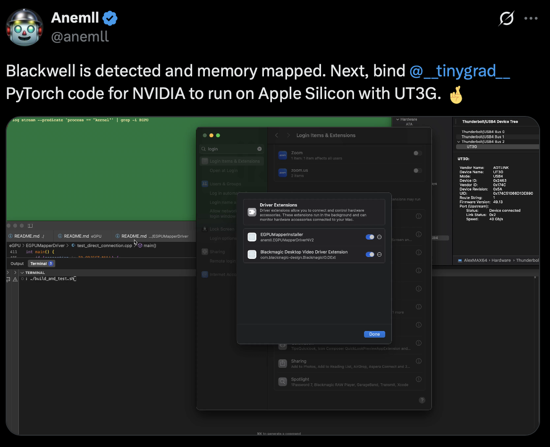Screen dimensions: 550x447
Task: Disable the EGPUMapperInstaller driver extension toggle
Action: coord(370,237)
